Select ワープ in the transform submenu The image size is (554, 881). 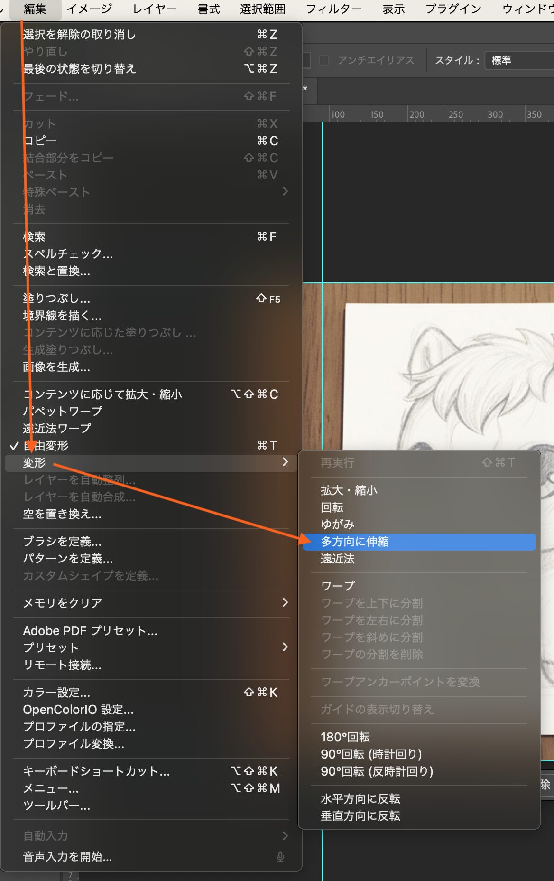(x=338, y=586)
